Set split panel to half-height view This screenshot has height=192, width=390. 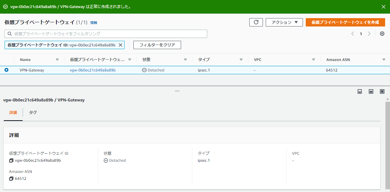[371, 91]
